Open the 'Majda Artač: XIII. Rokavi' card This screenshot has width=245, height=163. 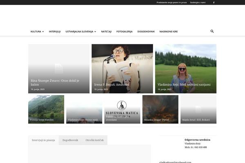[198, 109]
